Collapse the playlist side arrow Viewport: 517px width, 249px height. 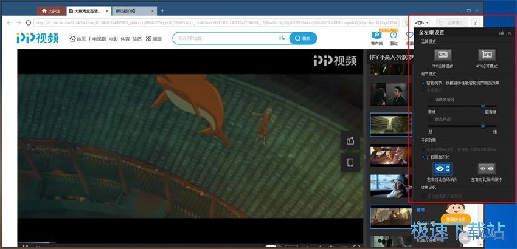click(x=365, y=157)
